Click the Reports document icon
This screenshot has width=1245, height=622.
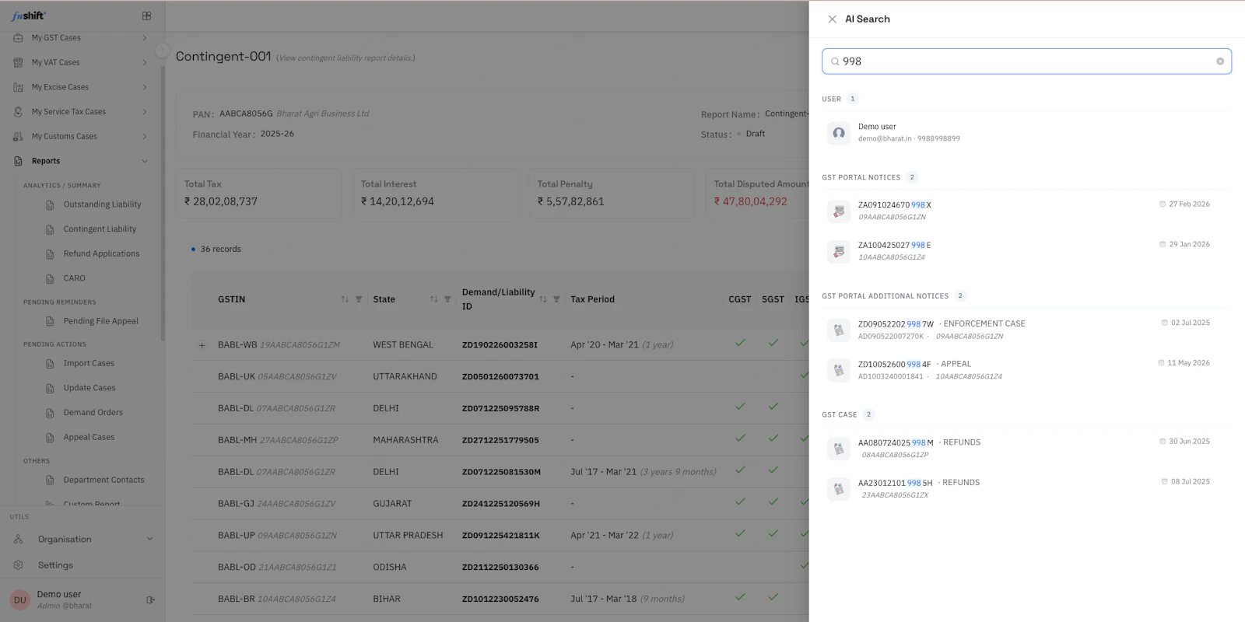pyautogui.click(x=18, y=161)
